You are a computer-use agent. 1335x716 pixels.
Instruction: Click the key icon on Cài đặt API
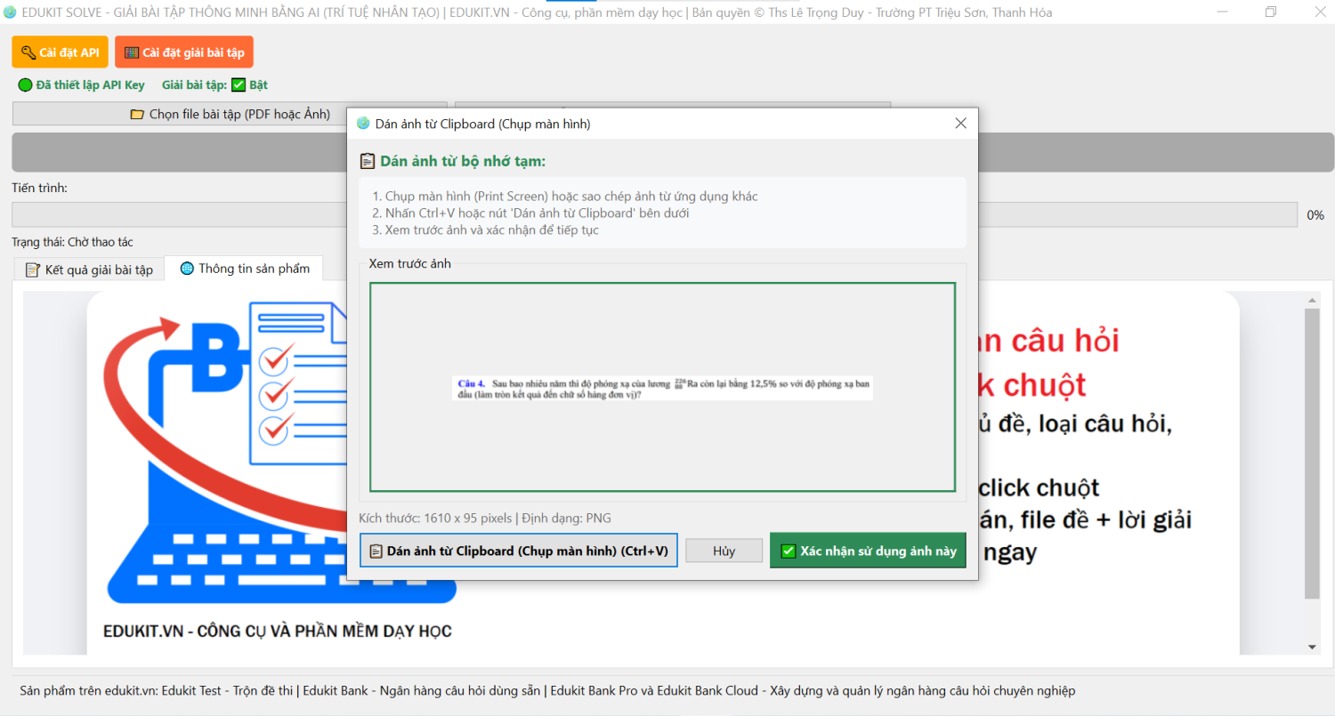click(x=28, y=52)
